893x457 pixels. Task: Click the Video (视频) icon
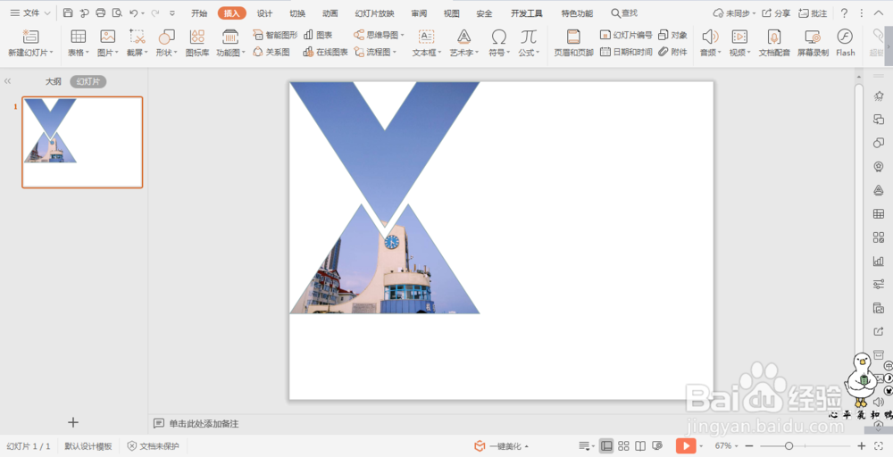(x=739, y=37)
